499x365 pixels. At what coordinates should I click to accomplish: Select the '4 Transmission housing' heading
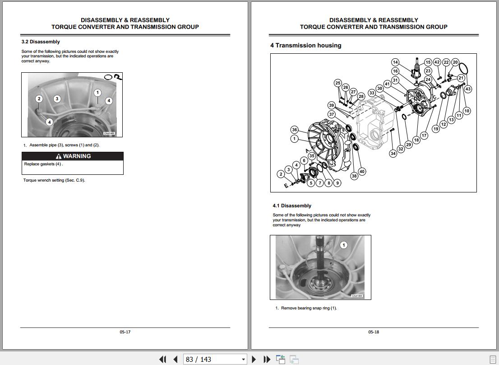[305, 45]
